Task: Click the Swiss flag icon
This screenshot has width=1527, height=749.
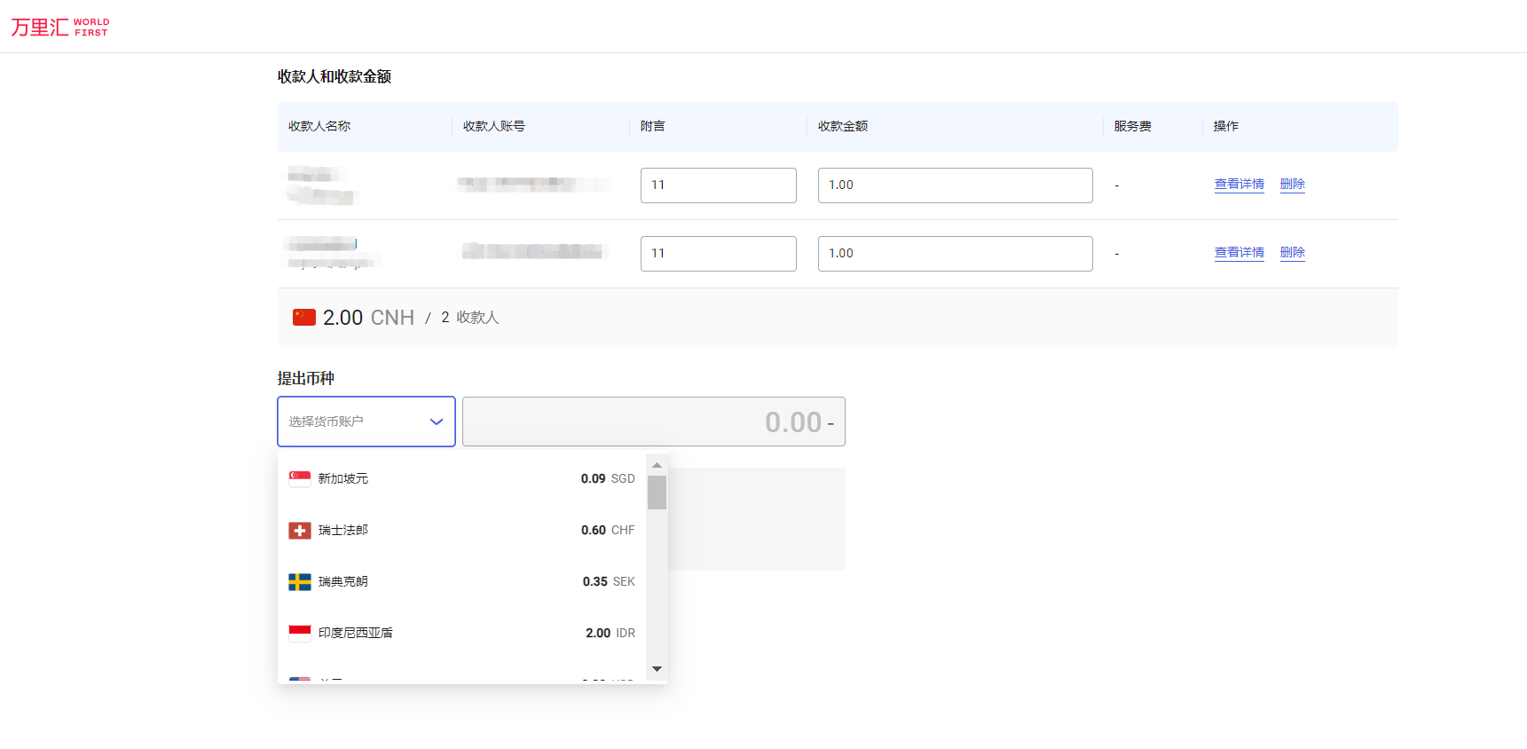Action: 300,530
